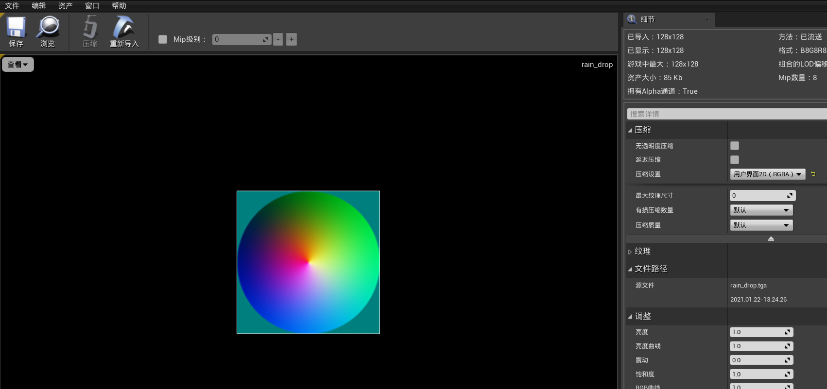Collapse the 调整 section
Viewport: 827px width, 389px height.
(x=630, y=317)
